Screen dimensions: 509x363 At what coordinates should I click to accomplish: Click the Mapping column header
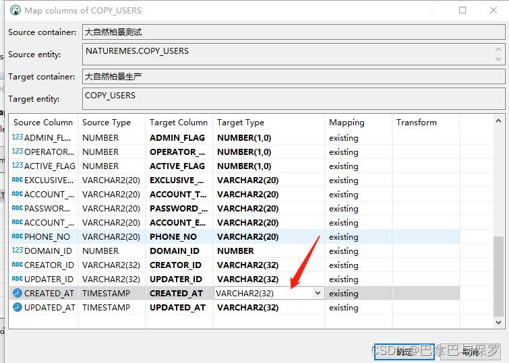347,123
